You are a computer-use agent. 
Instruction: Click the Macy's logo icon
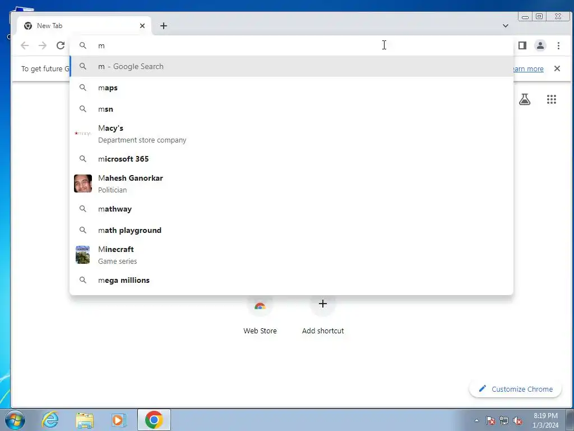(x=83, y=134)
